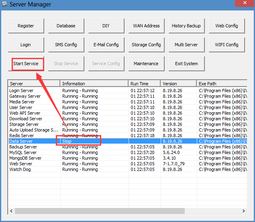Image resolution: width=255 pixels, height=222 pixels.
Task: Sort by Server column header
Action: [x=34, y=84]
